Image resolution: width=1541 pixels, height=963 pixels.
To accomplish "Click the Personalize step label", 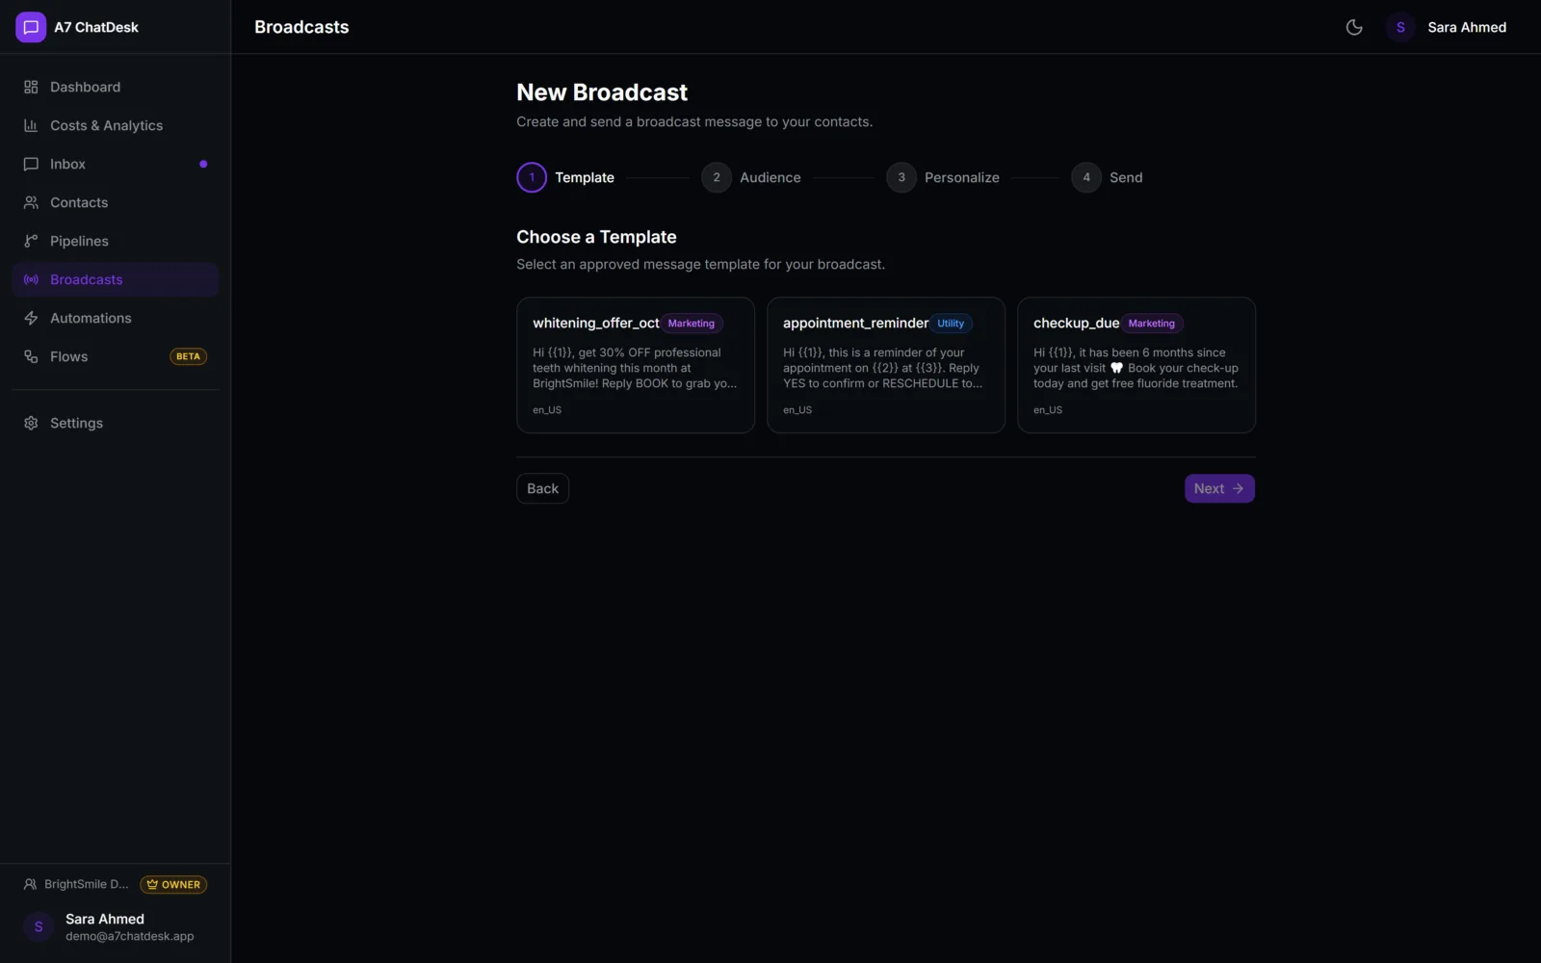I will click(962, 177).
